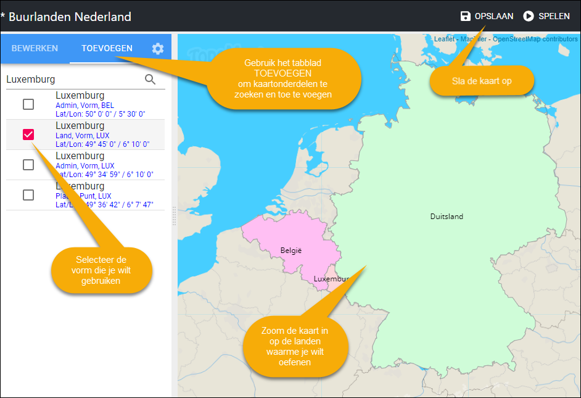The height and width of the screenshot is (398, 581).
Task: Check the Luxemburg Admin BEL checkbox
Action: (x=28, y=104)
